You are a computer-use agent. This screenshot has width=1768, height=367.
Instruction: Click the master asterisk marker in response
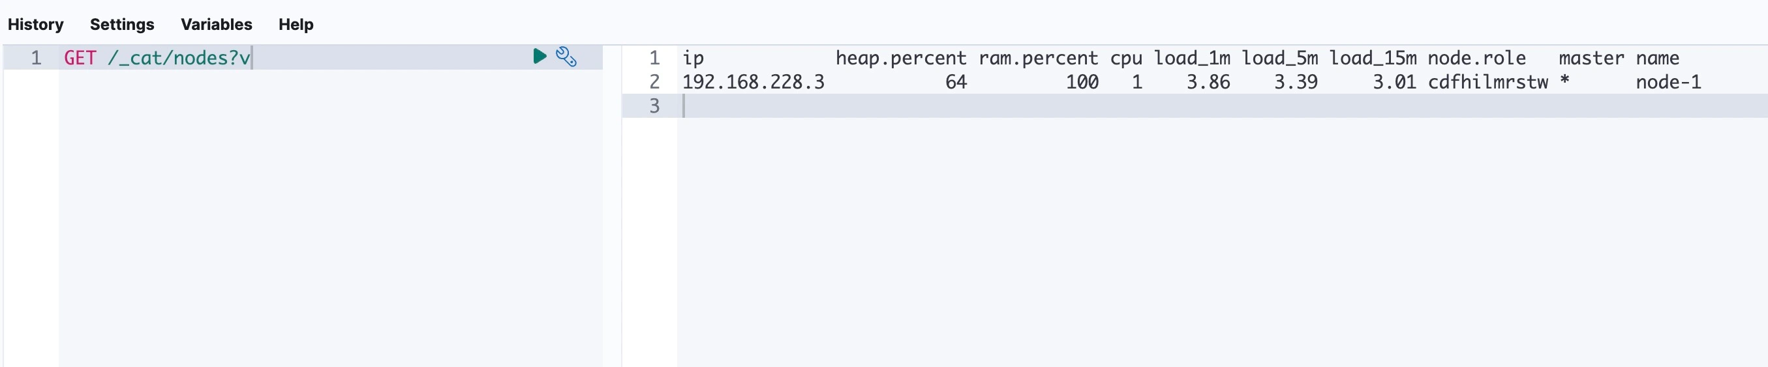(1564, 82)
